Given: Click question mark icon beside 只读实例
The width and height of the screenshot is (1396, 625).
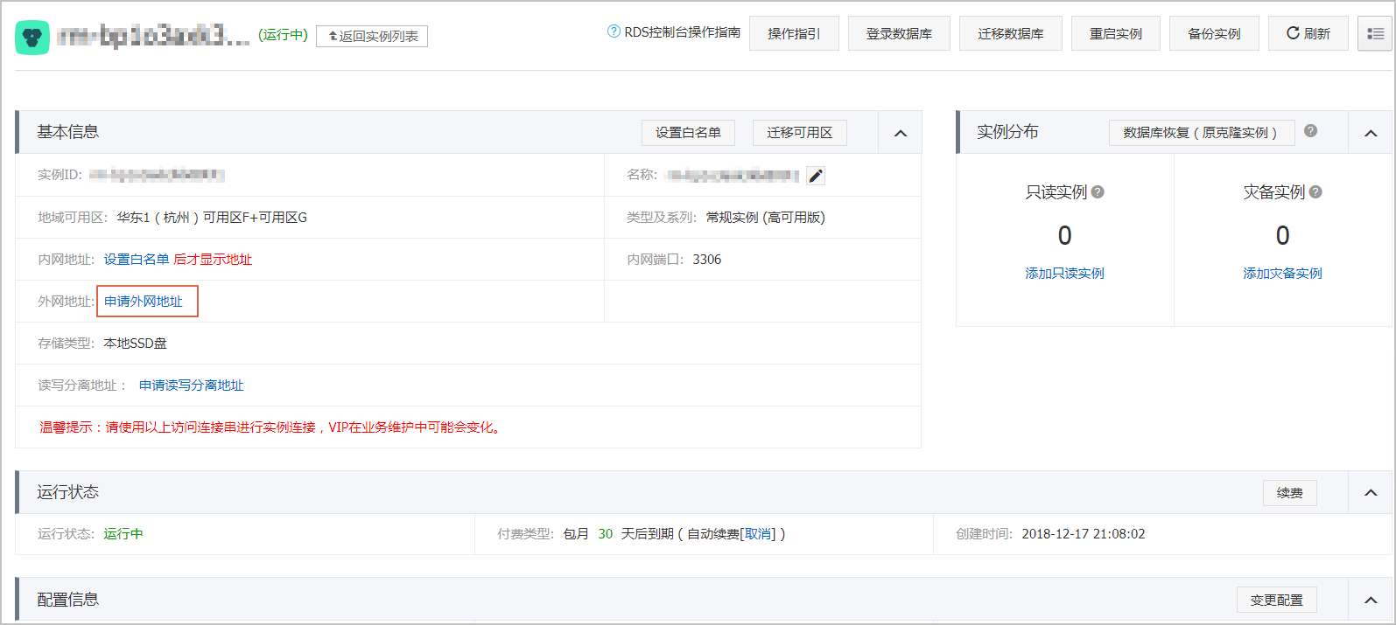Looking at the screenshot, I should [x=1098, y=192].
